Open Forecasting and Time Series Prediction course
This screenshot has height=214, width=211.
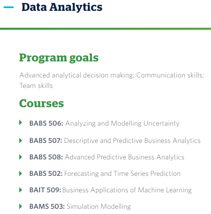(122, 173)
